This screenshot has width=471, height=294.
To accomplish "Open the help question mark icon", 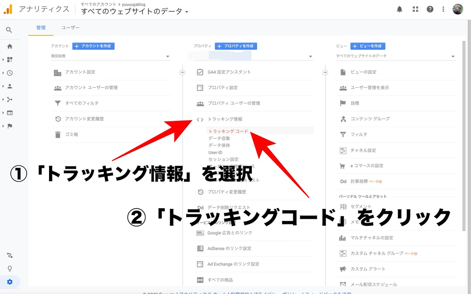I will tap(430, 9).
